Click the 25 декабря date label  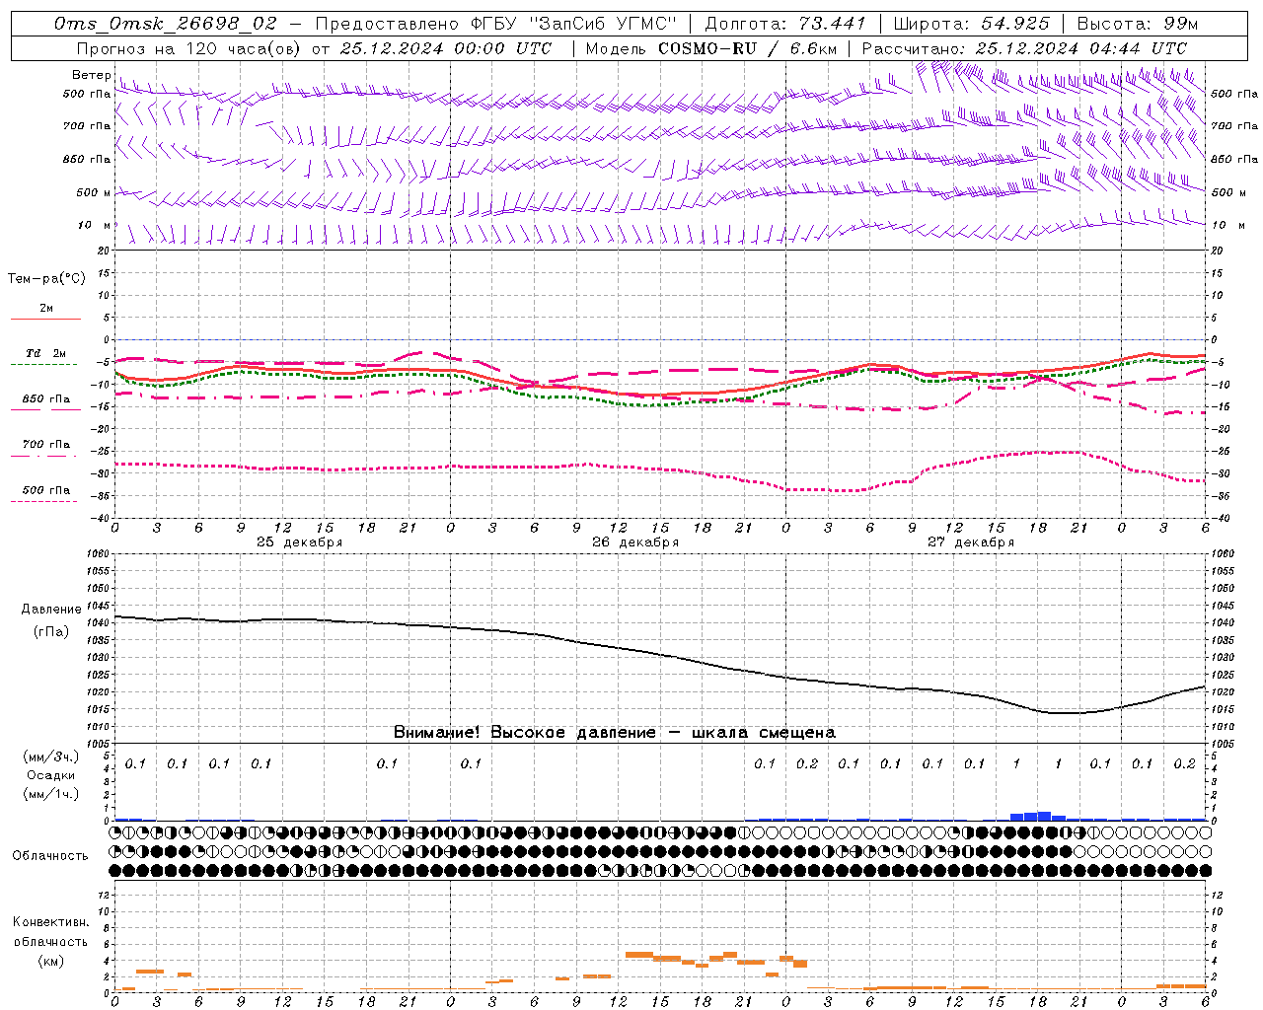(300, 541)
